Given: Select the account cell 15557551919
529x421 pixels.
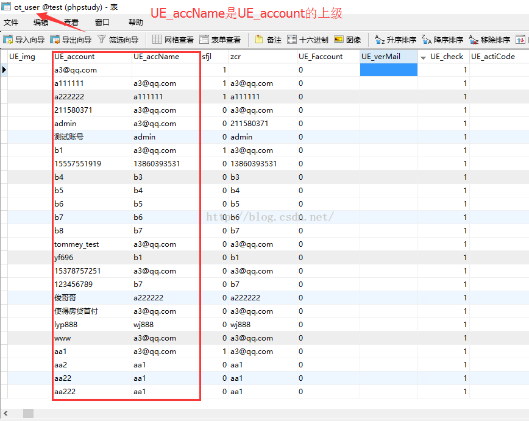Looking at the screenshot, I should point(92,164).
